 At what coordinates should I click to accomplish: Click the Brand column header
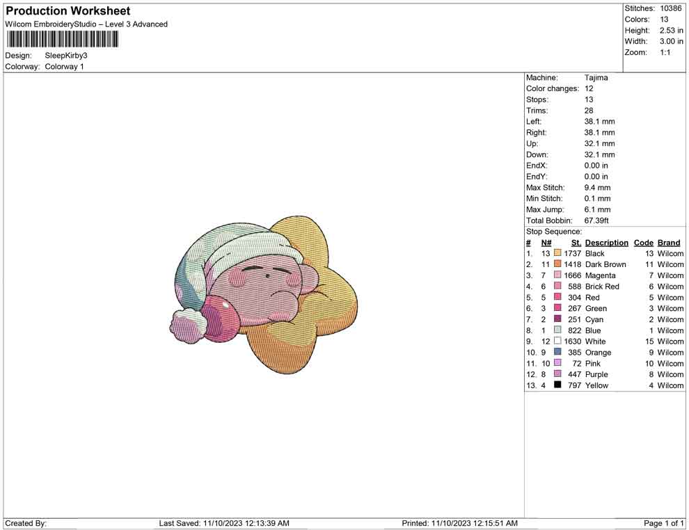point(669,243)
